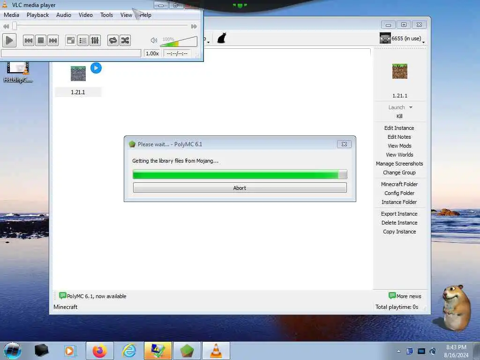This screenshot has height=360, width=480.
Task: Click More news button
Action: coord(405,296)
